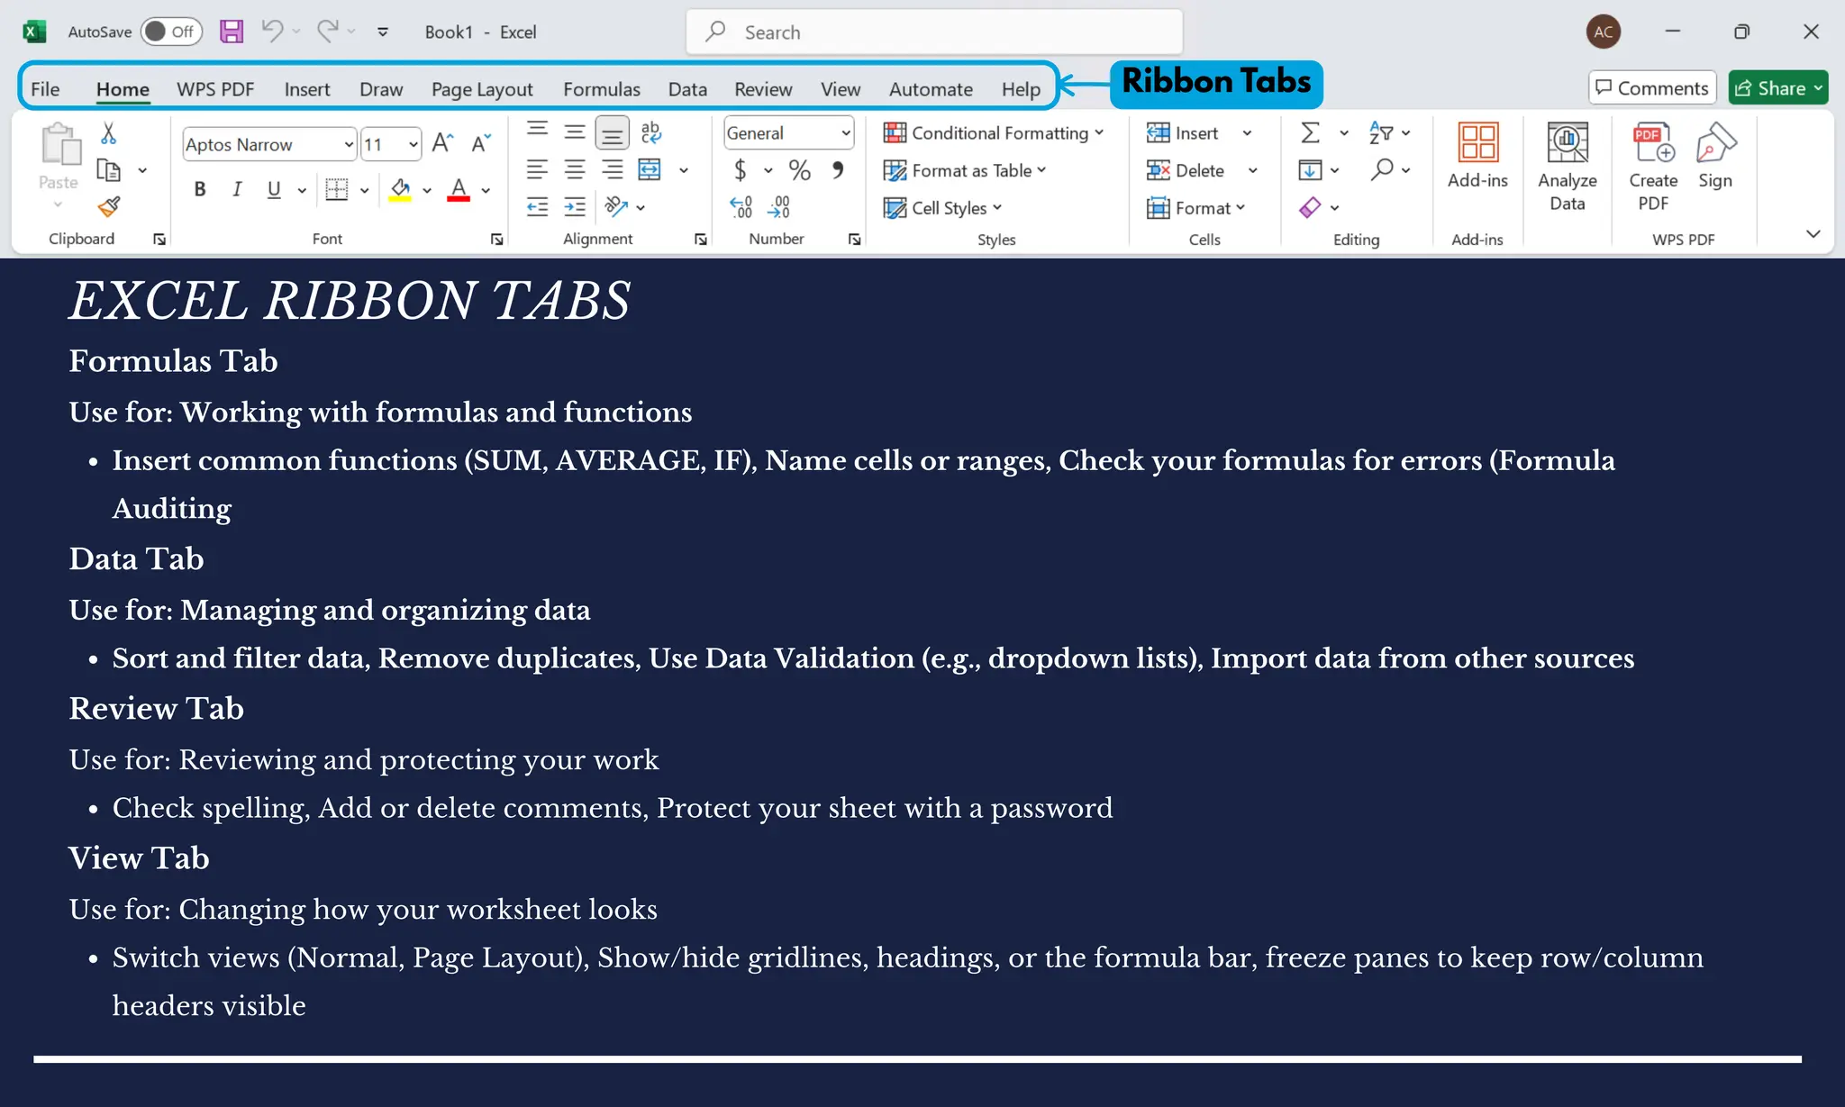Click Decrease Decimal icon

tap(778, 207)
